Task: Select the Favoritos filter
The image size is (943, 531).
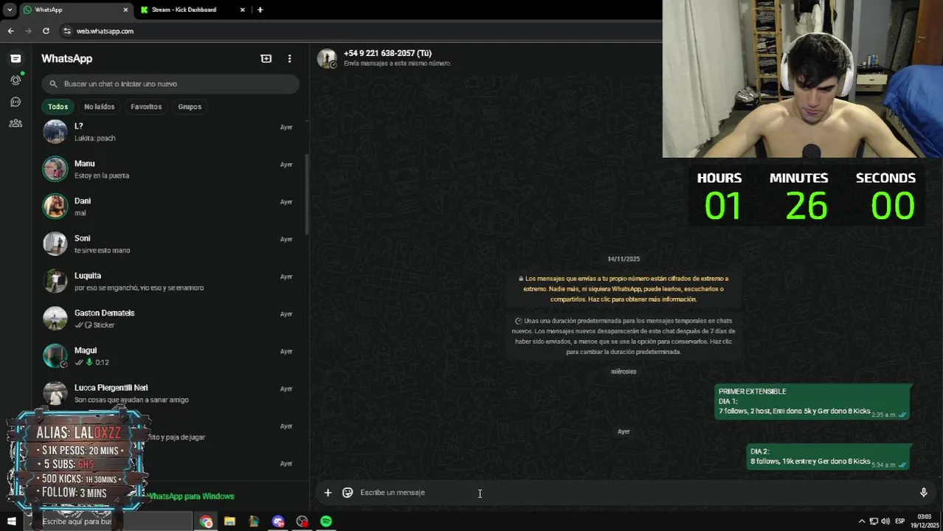Action: pos(146,107)
